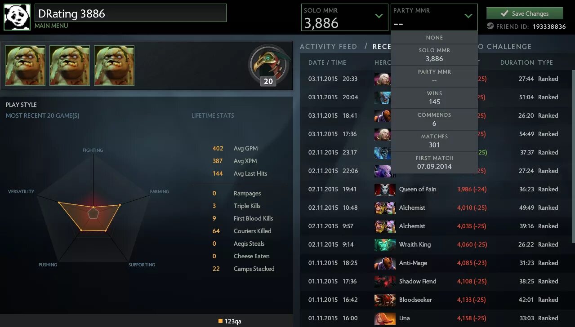Image resolution: width=575 pixels, height=327 pixels.
Task: Go to Main Menu link
Action: [x=51, y=26]
